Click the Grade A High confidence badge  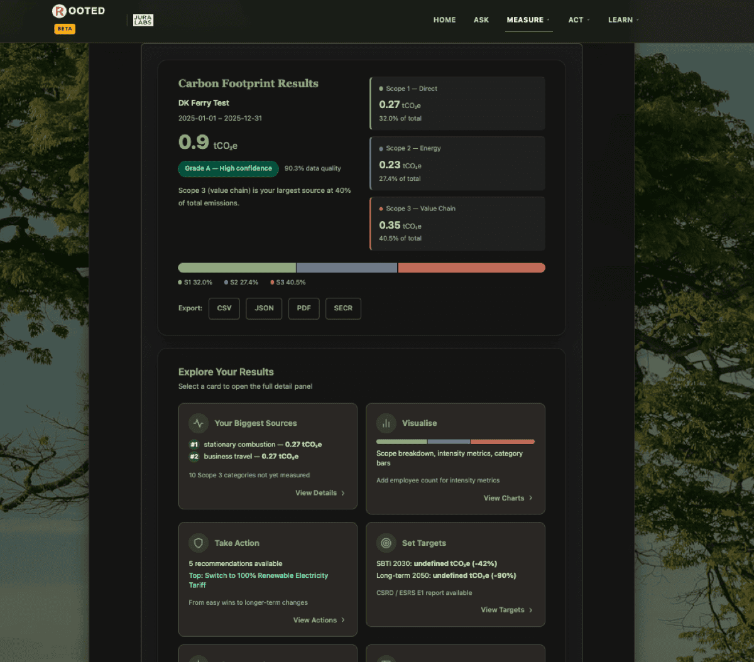click(x=228, y=168)
